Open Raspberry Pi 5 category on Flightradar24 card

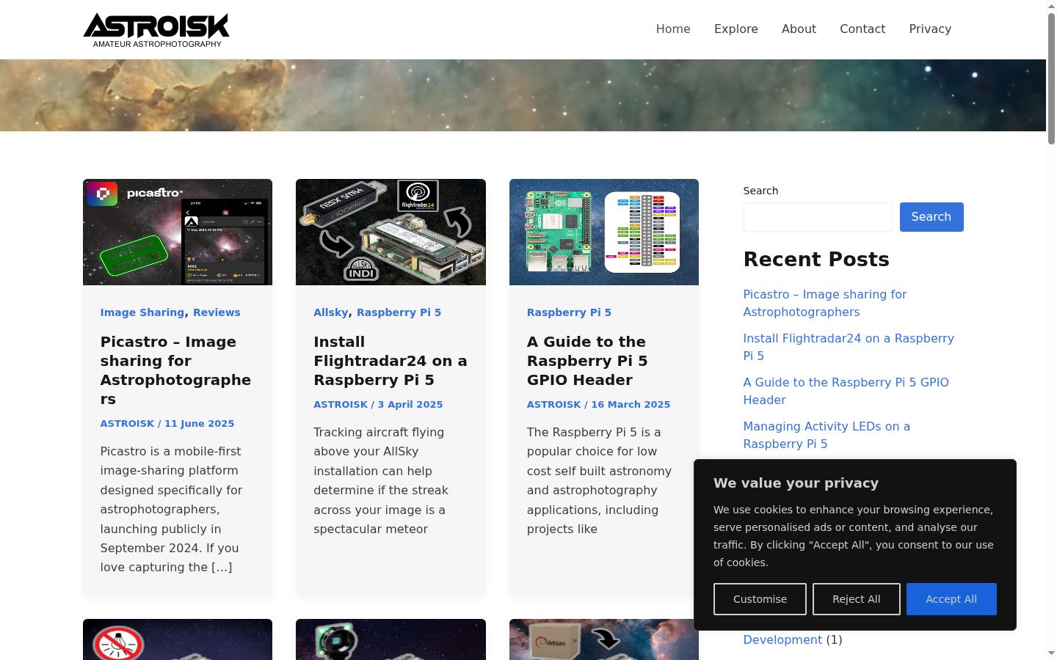pos(399,312)
